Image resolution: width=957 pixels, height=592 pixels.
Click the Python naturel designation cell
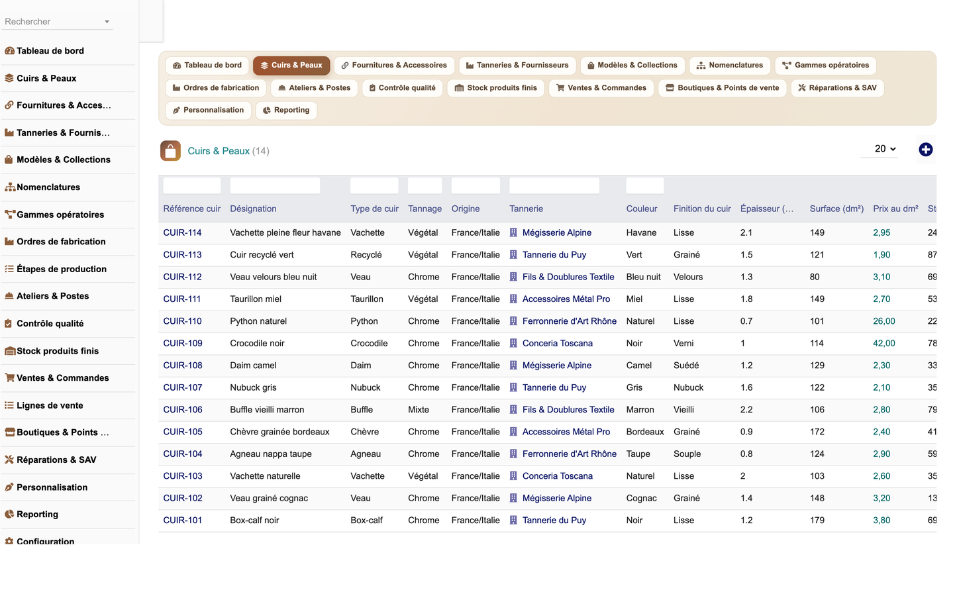(x=258, y=321)
